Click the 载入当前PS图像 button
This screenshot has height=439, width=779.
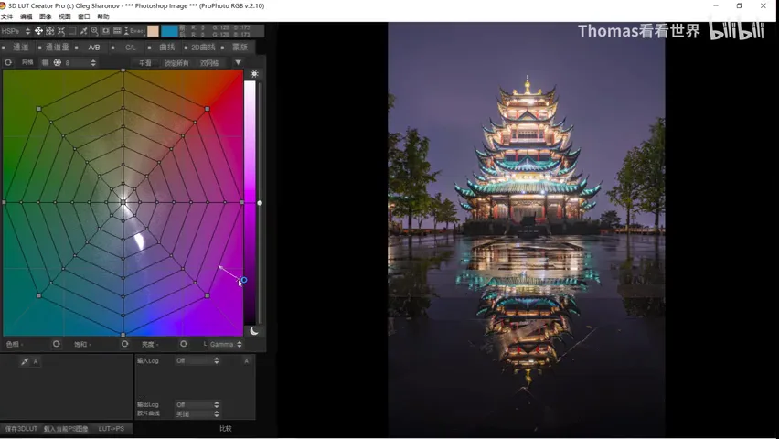point(66,429)
